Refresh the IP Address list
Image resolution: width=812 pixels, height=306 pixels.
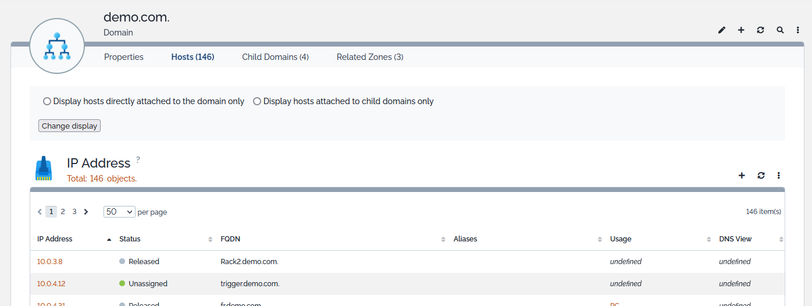pyautogui.click(x=761, y=175)
